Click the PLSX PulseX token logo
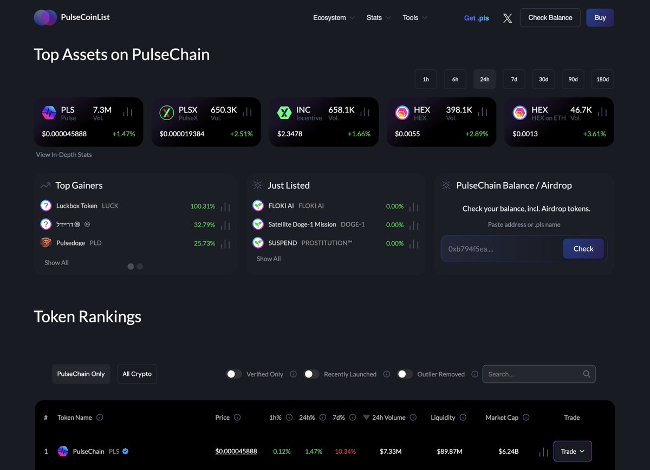Image resolution: width=650 pixels, height=470 pixels. 167,113
